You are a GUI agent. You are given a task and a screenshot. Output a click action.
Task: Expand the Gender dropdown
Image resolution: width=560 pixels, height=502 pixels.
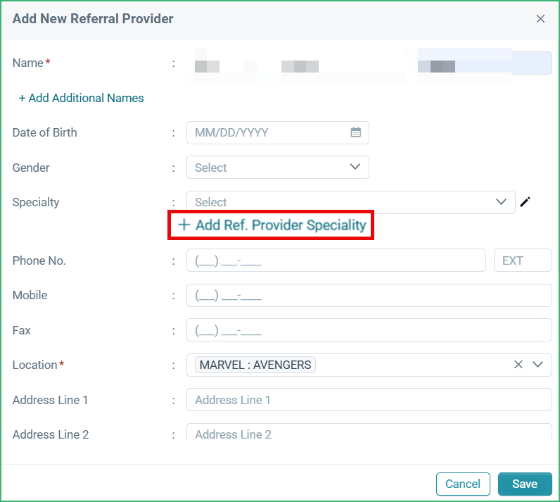pos(277,168)
